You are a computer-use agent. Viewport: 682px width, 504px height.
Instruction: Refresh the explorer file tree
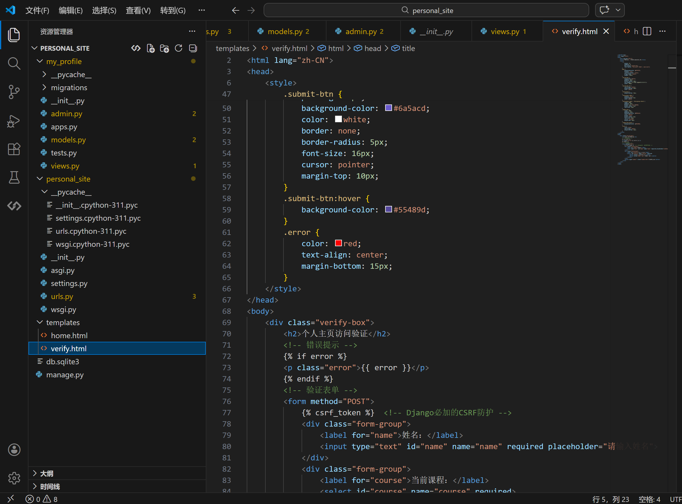point(179,48)
